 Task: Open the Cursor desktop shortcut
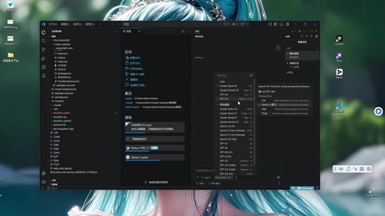pyautogui.click(x=339, y=40)
